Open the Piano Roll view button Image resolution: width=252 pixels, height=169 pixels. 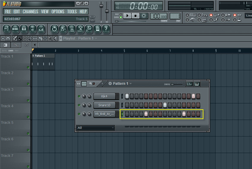click(x=24, y=29)
